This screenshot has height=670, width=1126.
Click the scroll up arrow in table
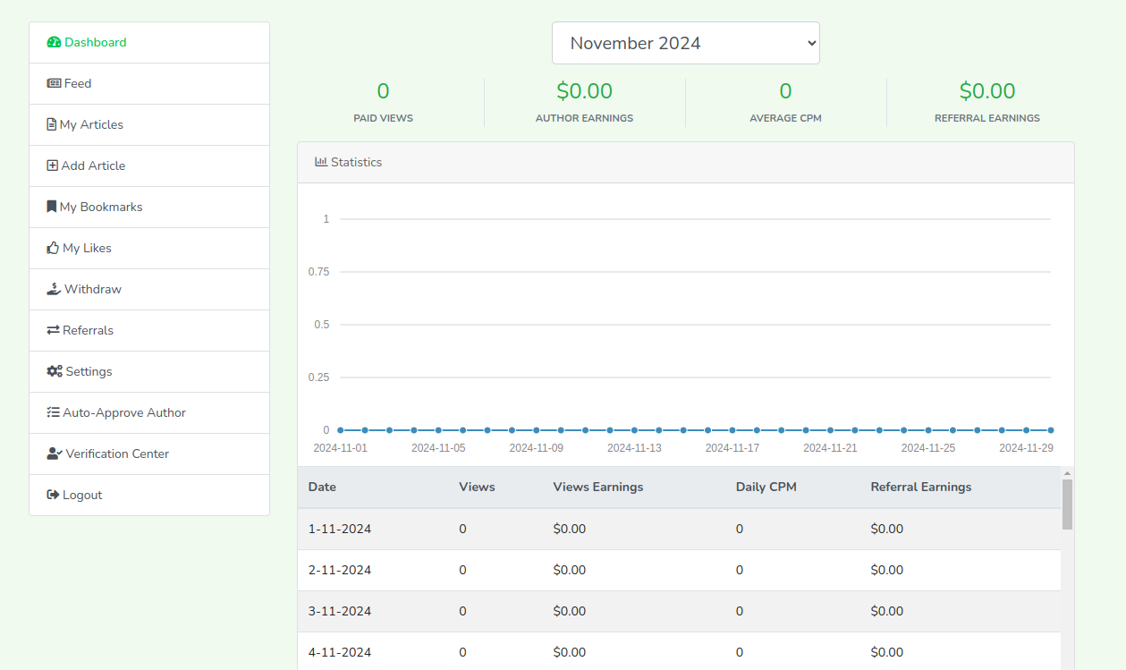coord(1067,472)
